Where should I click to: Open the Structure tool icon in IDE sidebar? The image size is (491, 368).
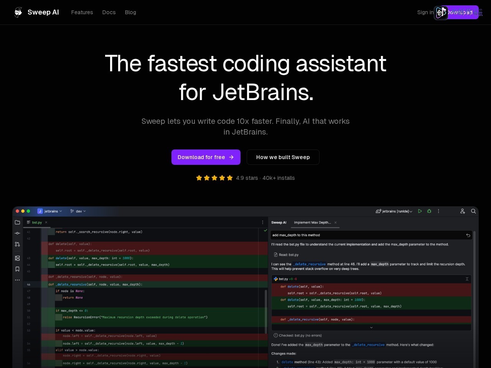[x=17, y=258]
